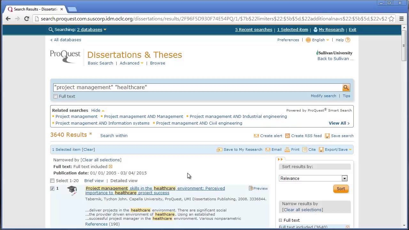The width and height of the screenshot is (409, 230).
Task: Click the Save search icon
Action: pyautogui.click(x=327, y=136)
